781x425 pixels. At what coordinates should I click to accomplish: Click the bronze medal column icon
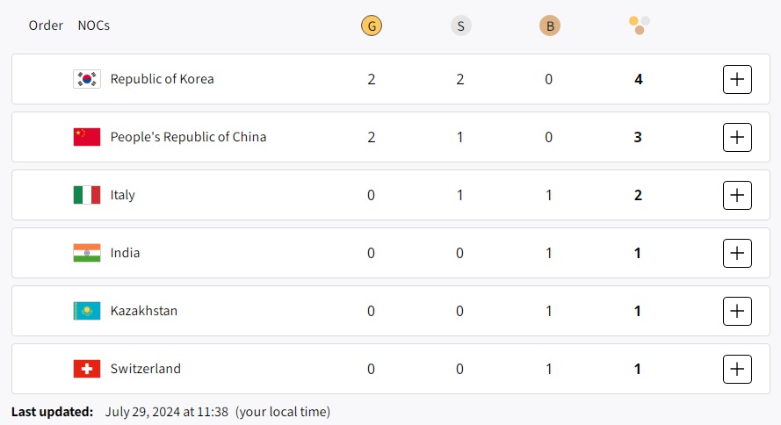(x=549, y=26)
